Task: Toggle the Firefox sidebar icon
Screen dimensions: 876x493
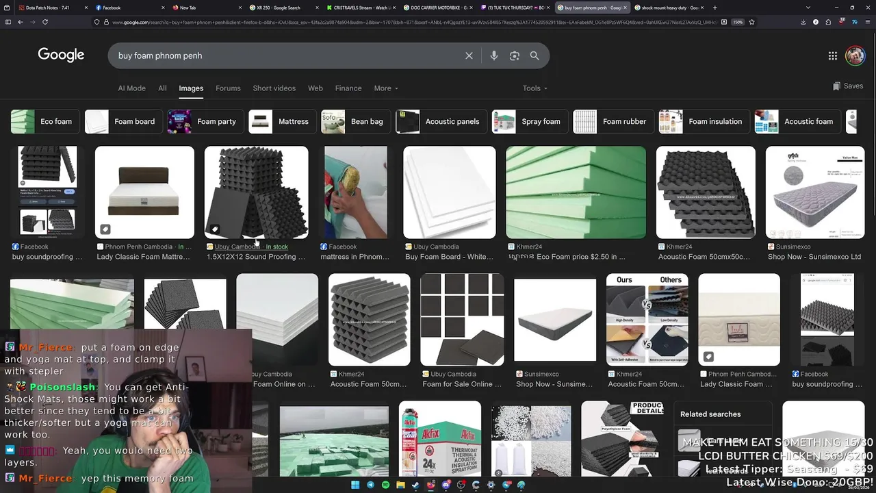Action: pyautogui.click(x=8, y=22)
